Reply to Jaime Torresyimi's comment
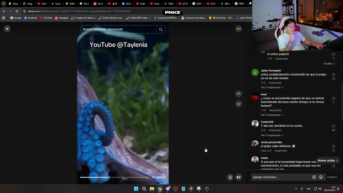The image size is (343, 193). pyautogui.click(x=275, y=83)
